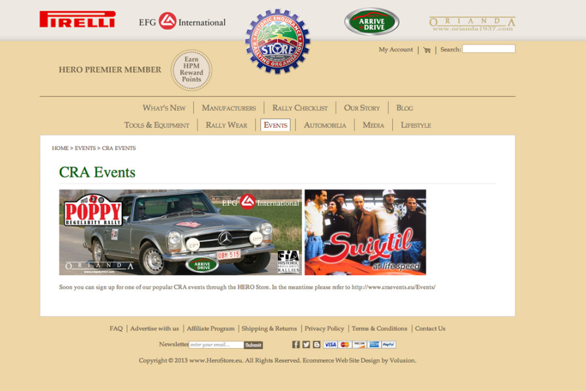Click the Pirelli logo in header
Screen dimensions: 586x391
pos(77,20)
